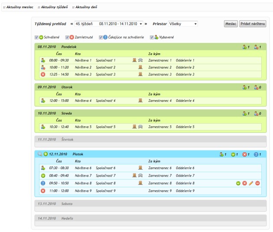Click the rejected status icon of Návšteva 3
The image size is (273, 232).
point(43,75)
